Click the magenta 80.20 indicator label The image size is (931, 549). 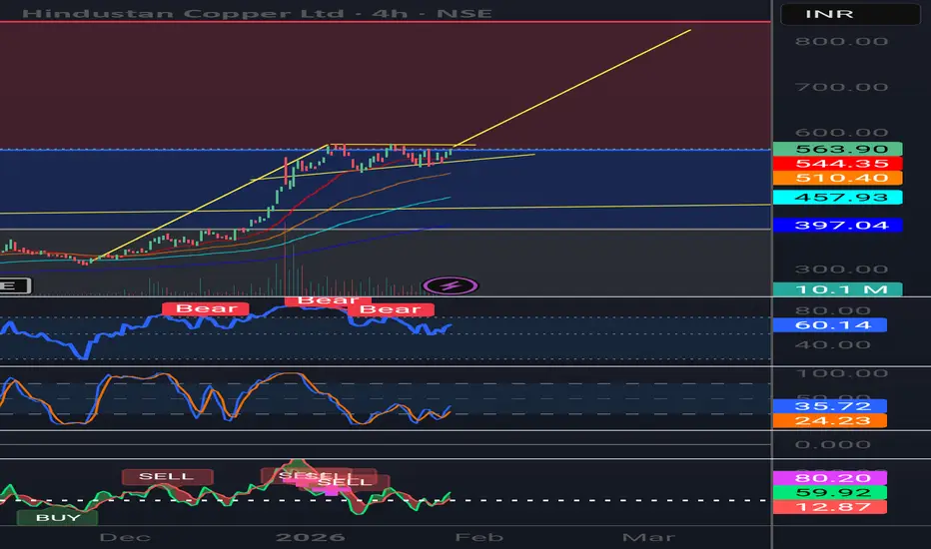[830, 478]
